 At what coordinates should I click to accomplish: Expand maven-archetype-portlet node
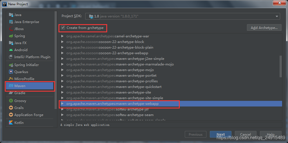click(x=62, y=76)
